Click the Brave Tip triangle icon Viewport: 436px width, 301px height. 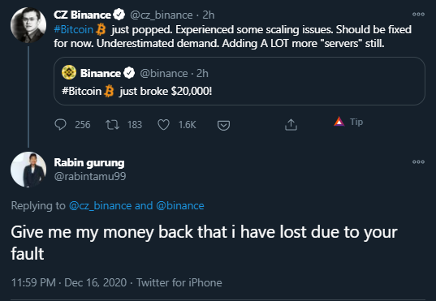click(x=339, y=122)
